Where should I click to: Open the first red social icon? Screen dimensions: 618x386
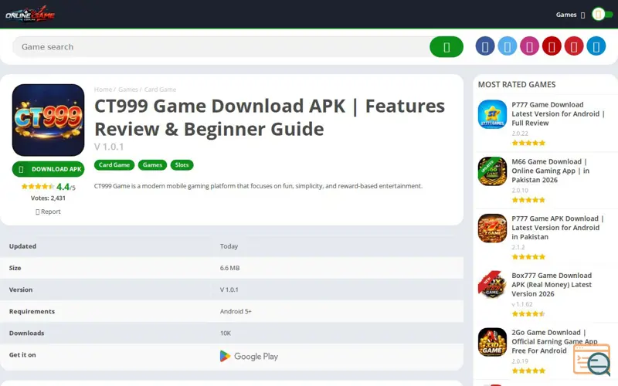click(552, 47)
